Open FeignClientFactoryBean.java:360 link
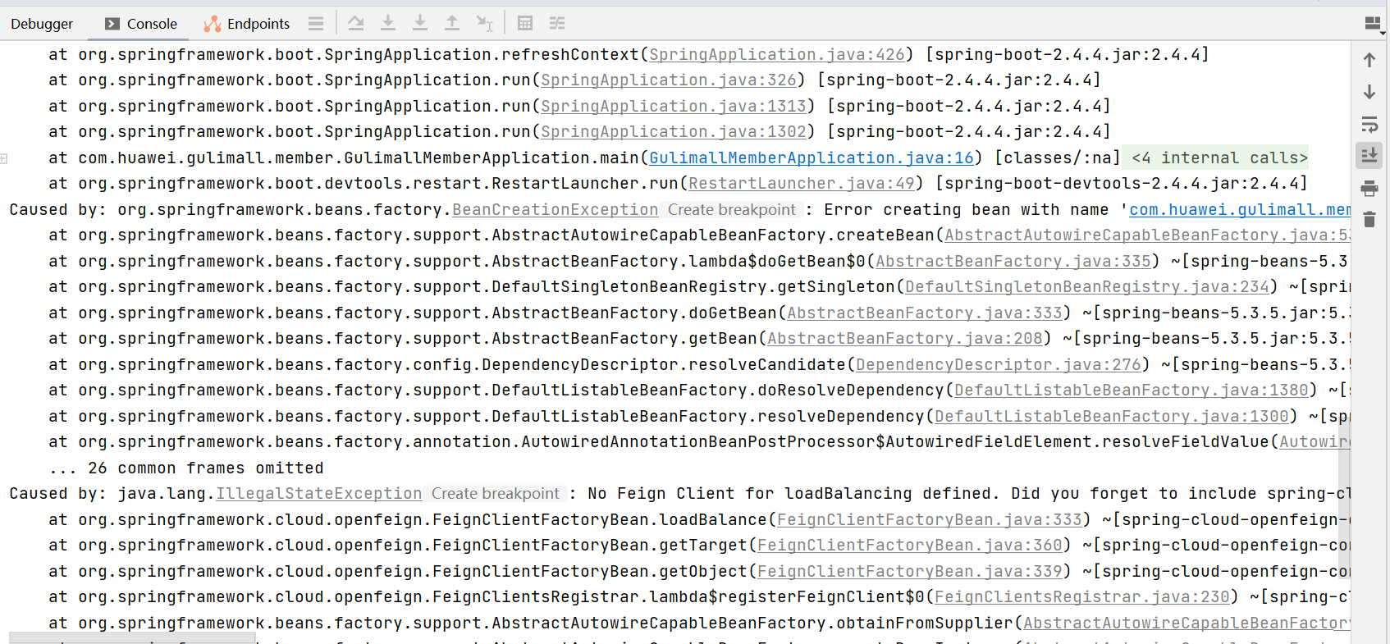 [909, 546]
